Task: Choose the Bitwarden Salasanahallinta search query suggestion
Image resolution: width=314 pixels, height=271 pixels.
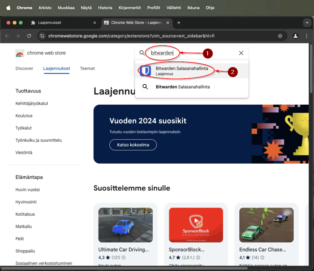Action: coord(192,87)
